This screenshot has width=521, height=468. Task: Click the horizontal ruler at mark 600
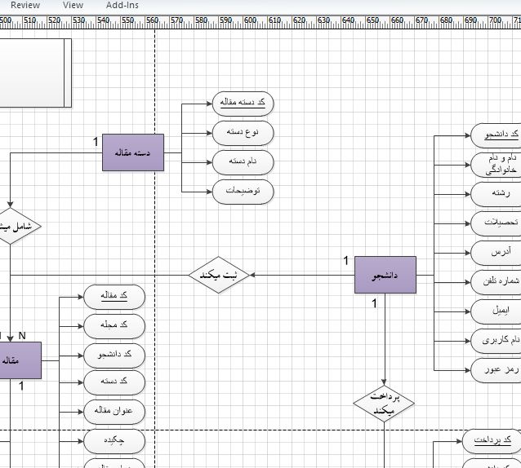point(250,21)
